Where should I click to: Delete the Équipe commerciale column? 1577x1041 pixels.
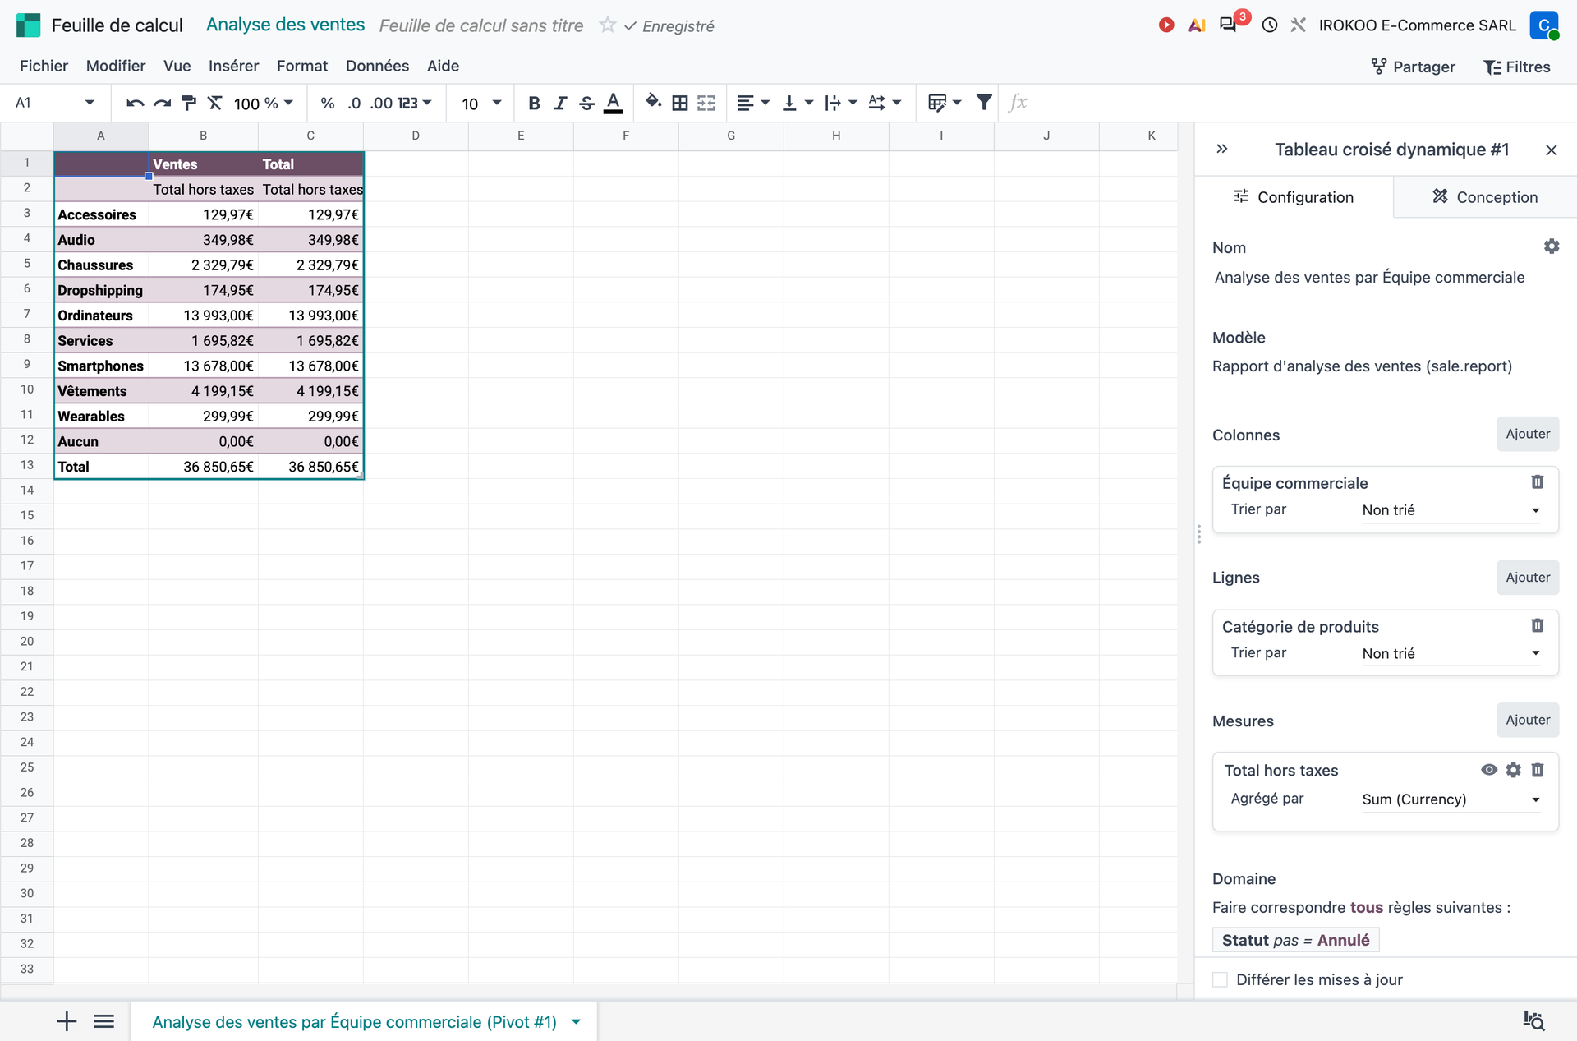[1538, 482]
